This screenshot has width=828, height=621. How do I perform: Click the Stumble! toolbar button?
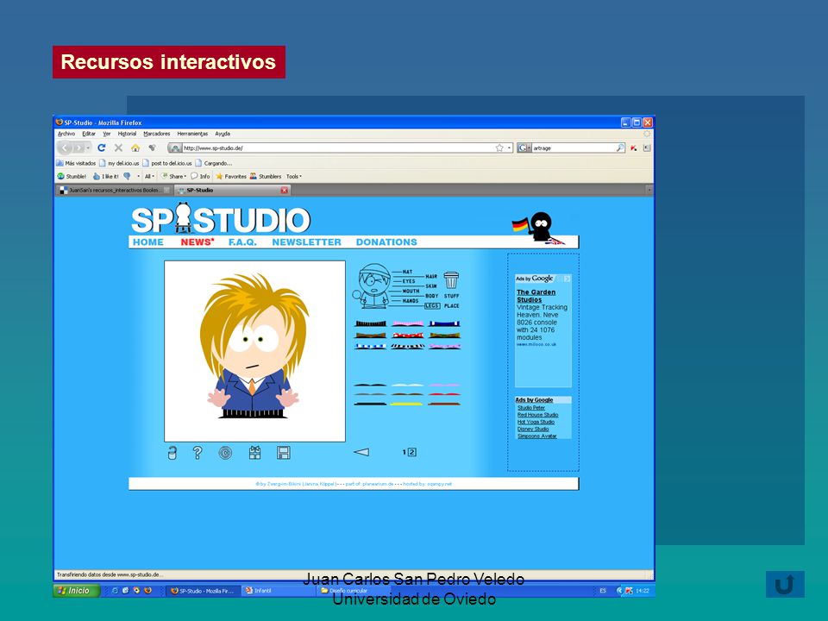[x=72, y=176]
